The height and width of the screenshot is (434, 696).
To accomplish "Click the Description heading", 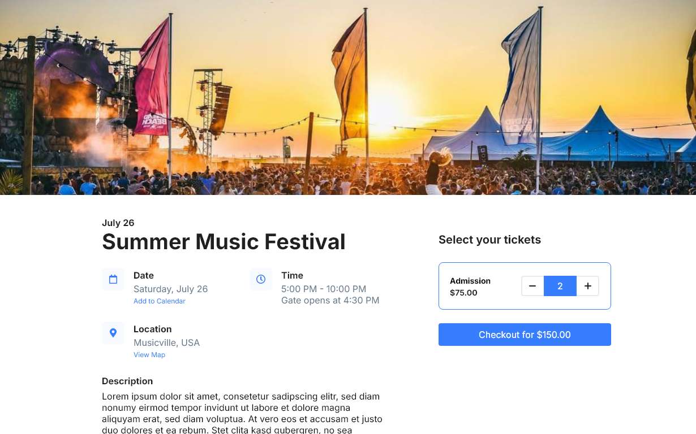I will click(x=127, y=381).
